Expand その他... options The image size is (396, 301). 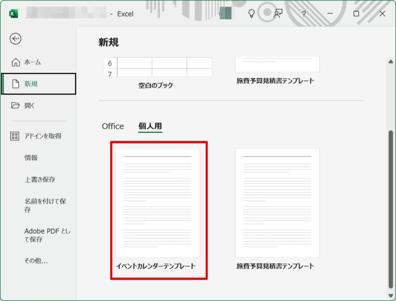[36, 261]
